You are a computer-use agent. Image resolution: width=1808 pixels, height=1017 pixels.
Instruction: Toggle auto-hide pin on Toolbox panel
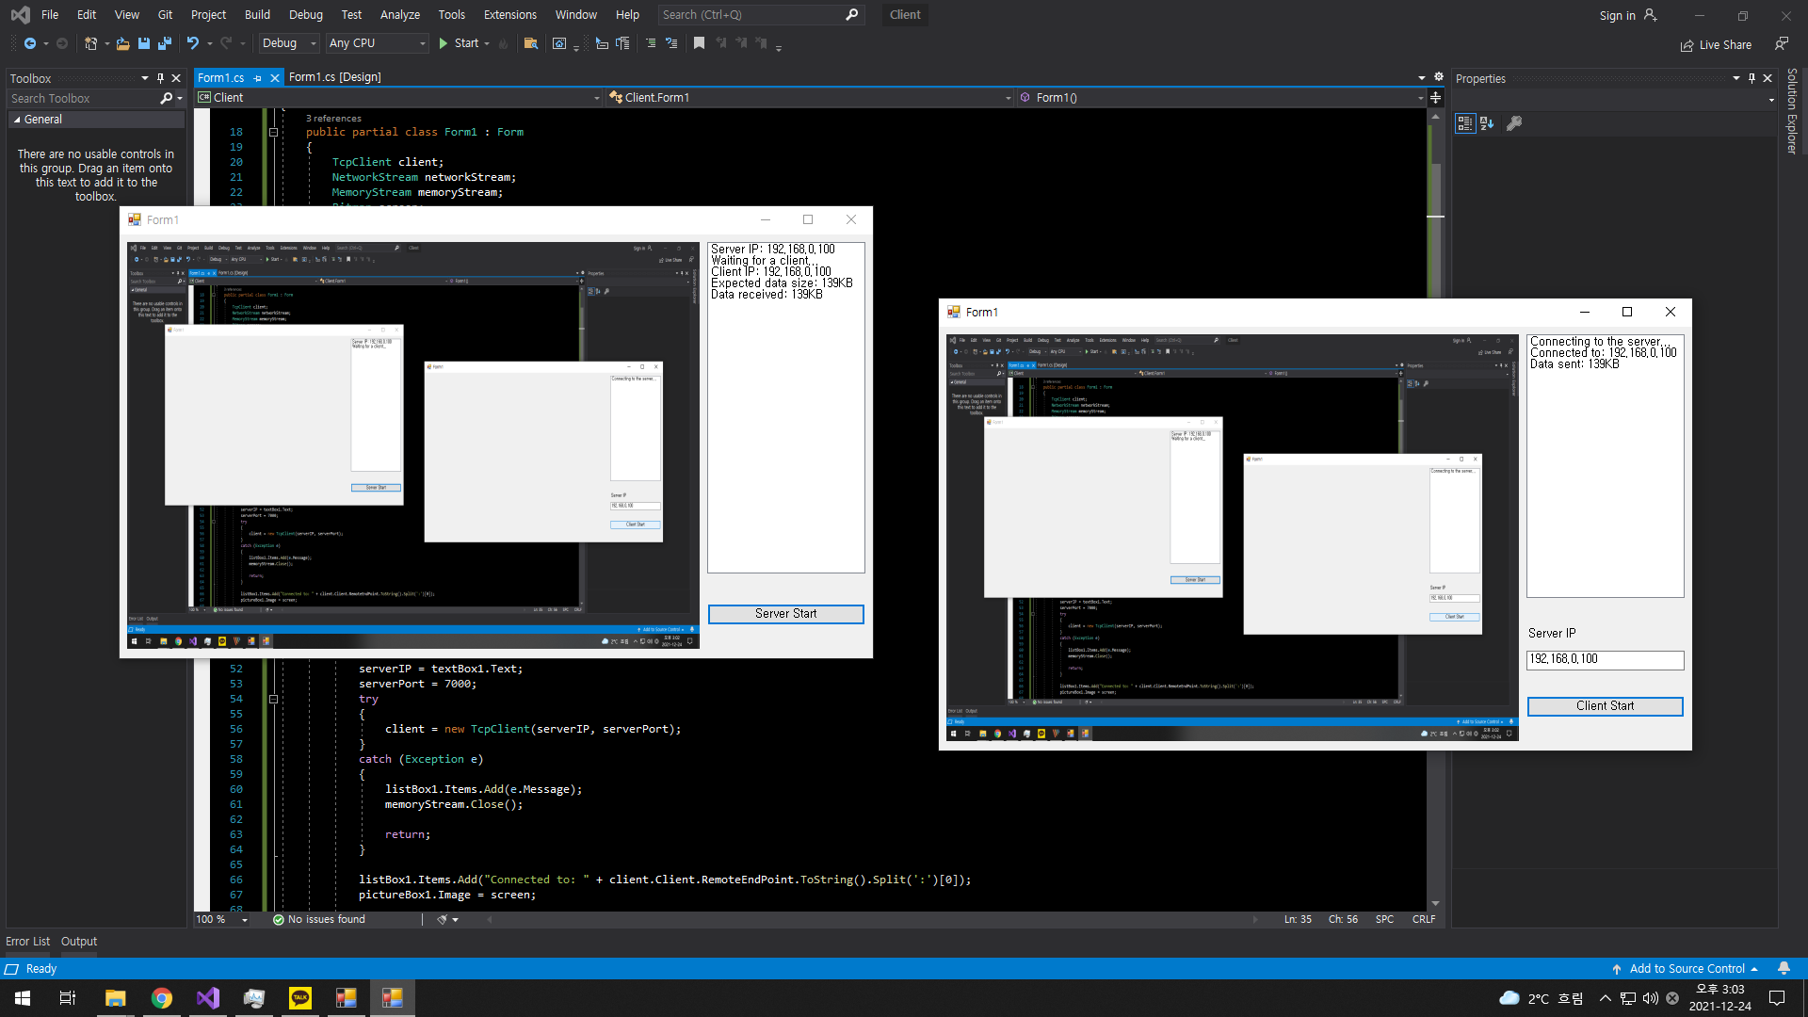pyautogui.click(x=160, y=78)
